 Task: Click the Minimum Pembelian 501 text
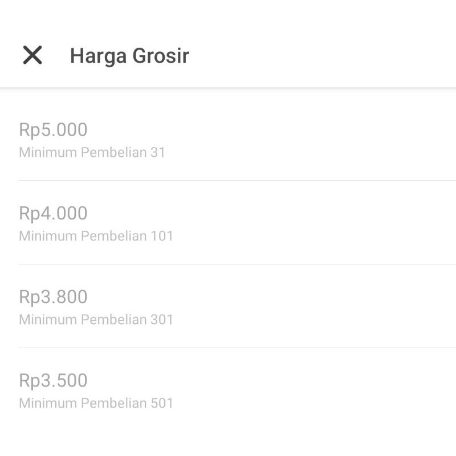(96, 403)
